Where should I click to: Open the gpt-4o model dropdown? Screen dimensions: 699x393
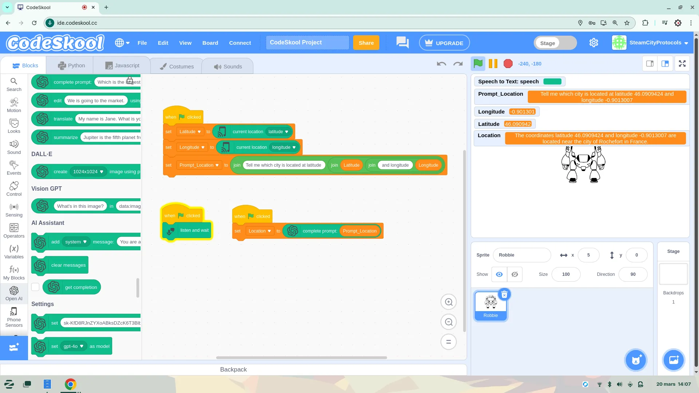73,346
